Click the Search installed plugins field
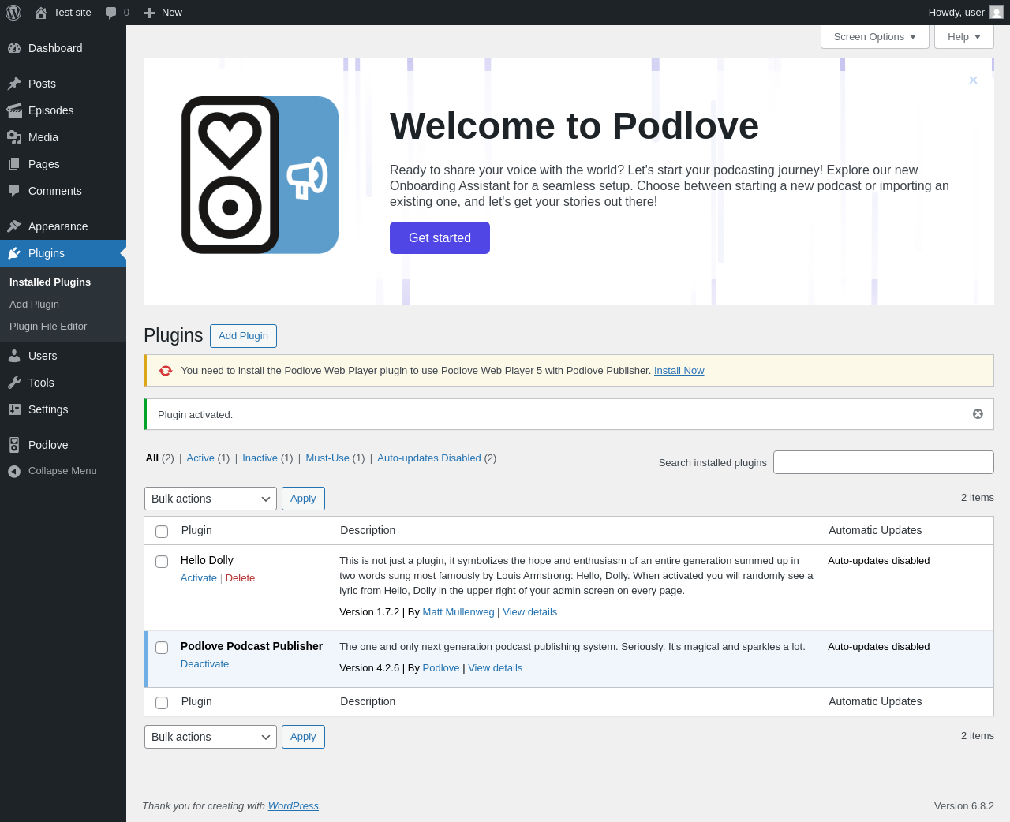Screen dimensions: 1010x822 click(x=883, y=462)
